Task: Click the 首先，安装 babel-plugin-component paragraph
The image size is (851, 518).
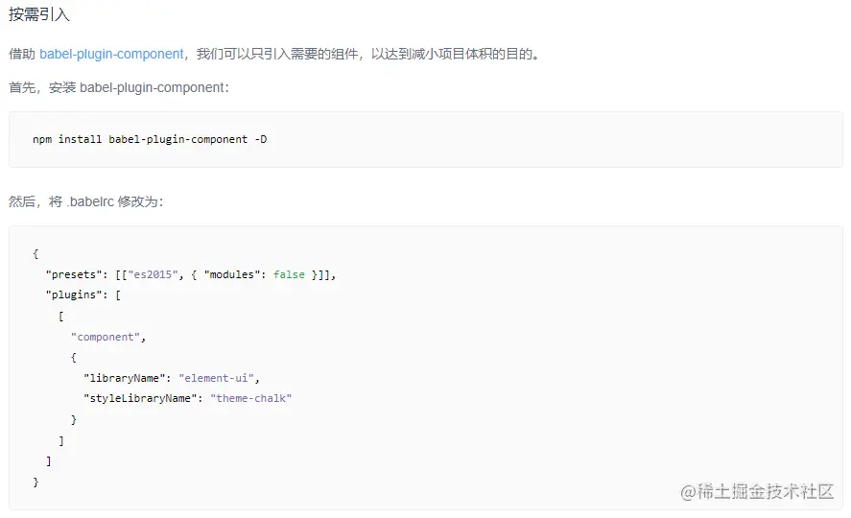Action: (x=119, y=87)
